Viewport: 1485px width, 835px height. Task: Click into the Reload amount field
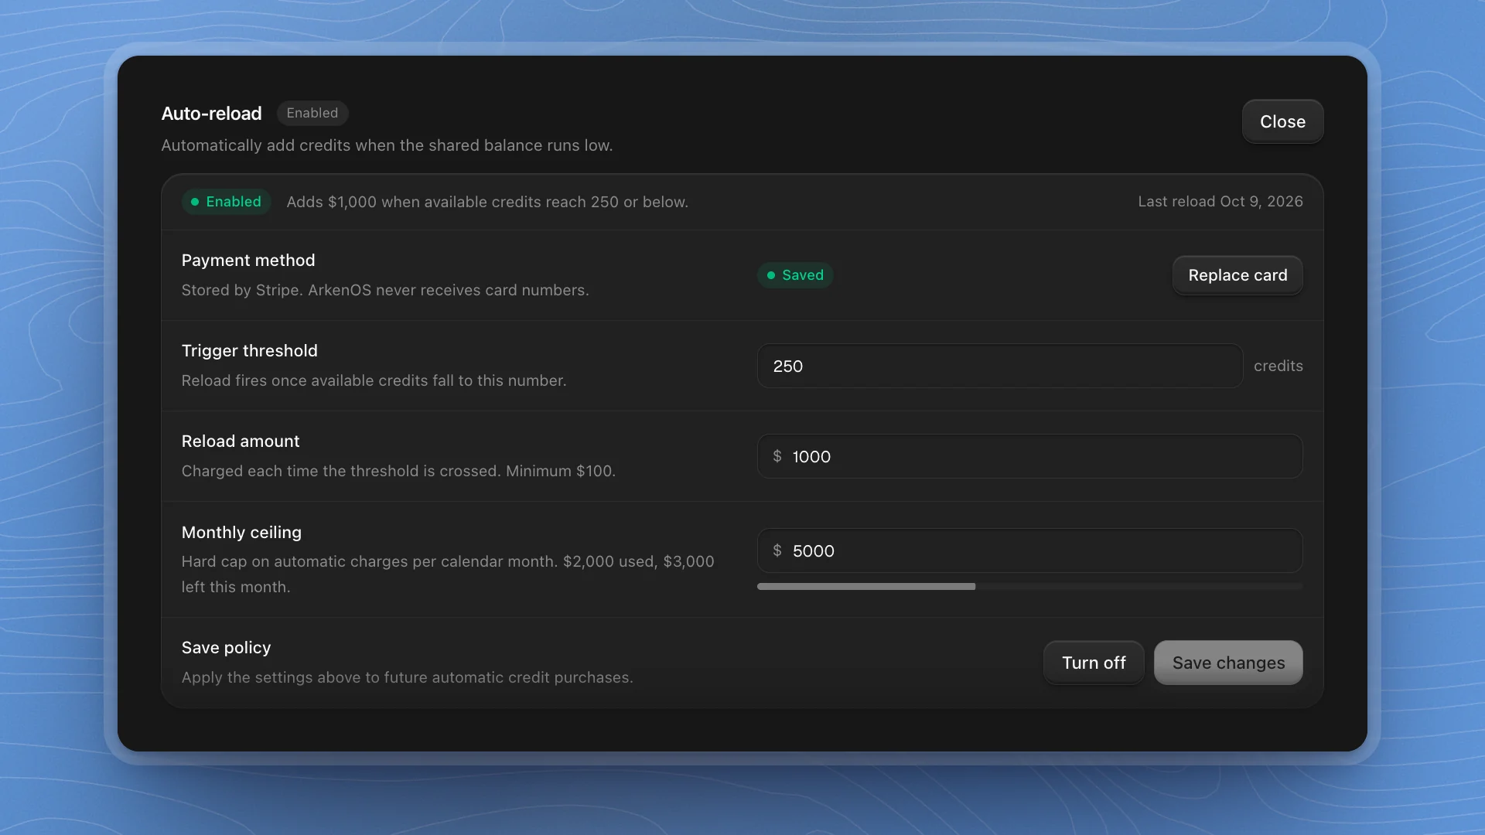click(x=1029, y=456)
